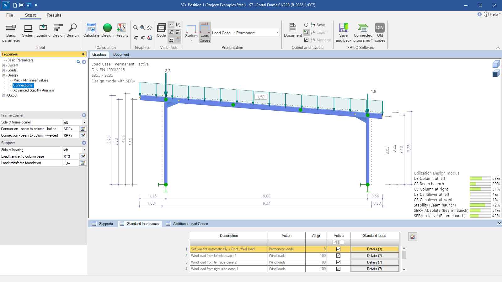Open the System input icon

click(28, 31)
